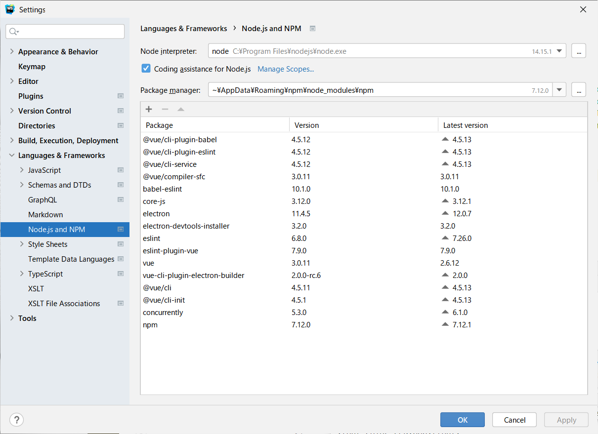Click the Package manager path field
Screen dimensions: 598x434
point(381,90)
